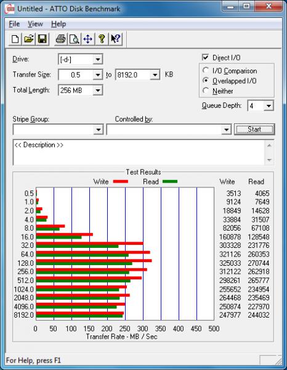Click the Print toolbar icon
The width and height of the screenshot is (287, 370).
[x=61, y=39]
